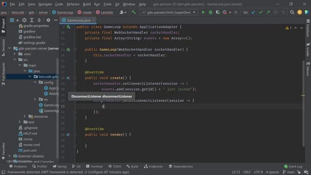Expand External Libraries node
This screenshot has height=175, width=311.
coord(10,156)
